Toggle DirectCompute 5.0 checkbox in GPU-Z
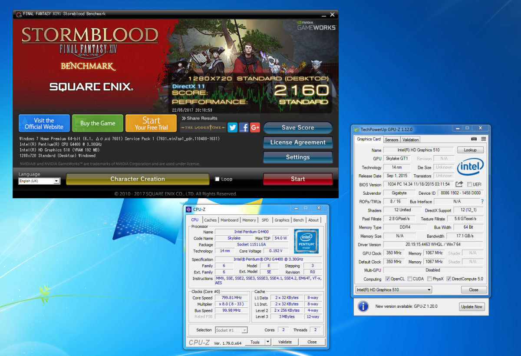 tap(449, 279)
